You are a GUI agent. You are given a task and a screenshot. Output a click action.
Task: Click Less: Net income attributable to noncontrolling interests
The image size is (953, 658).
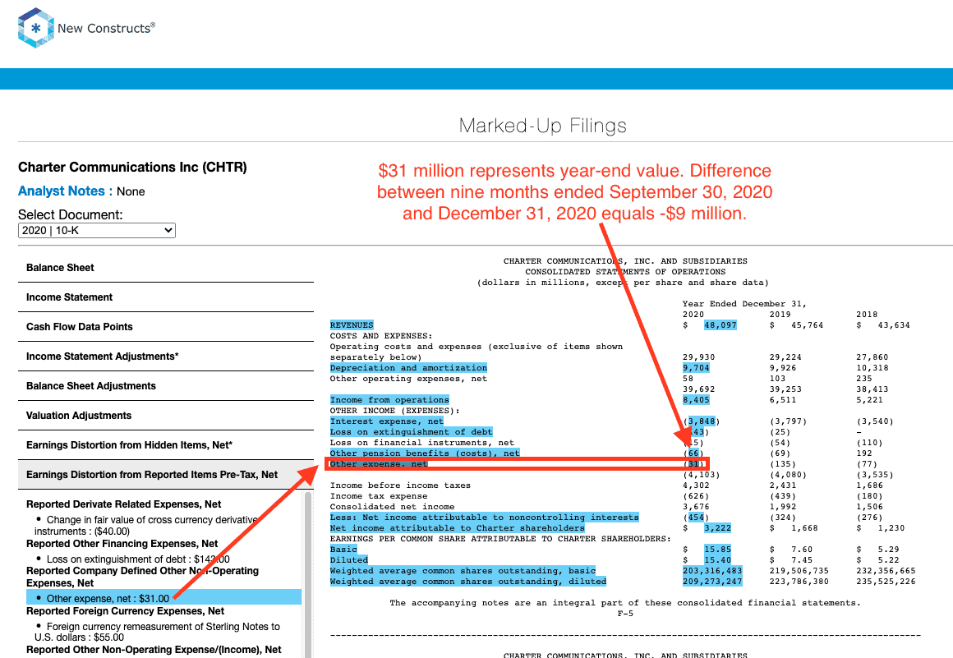(485, 518)
